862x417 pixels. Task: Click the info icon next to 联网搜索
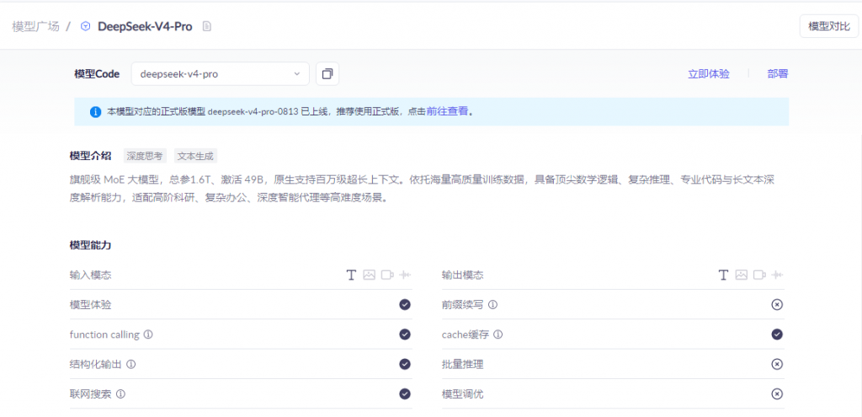[x=121, y=394]
